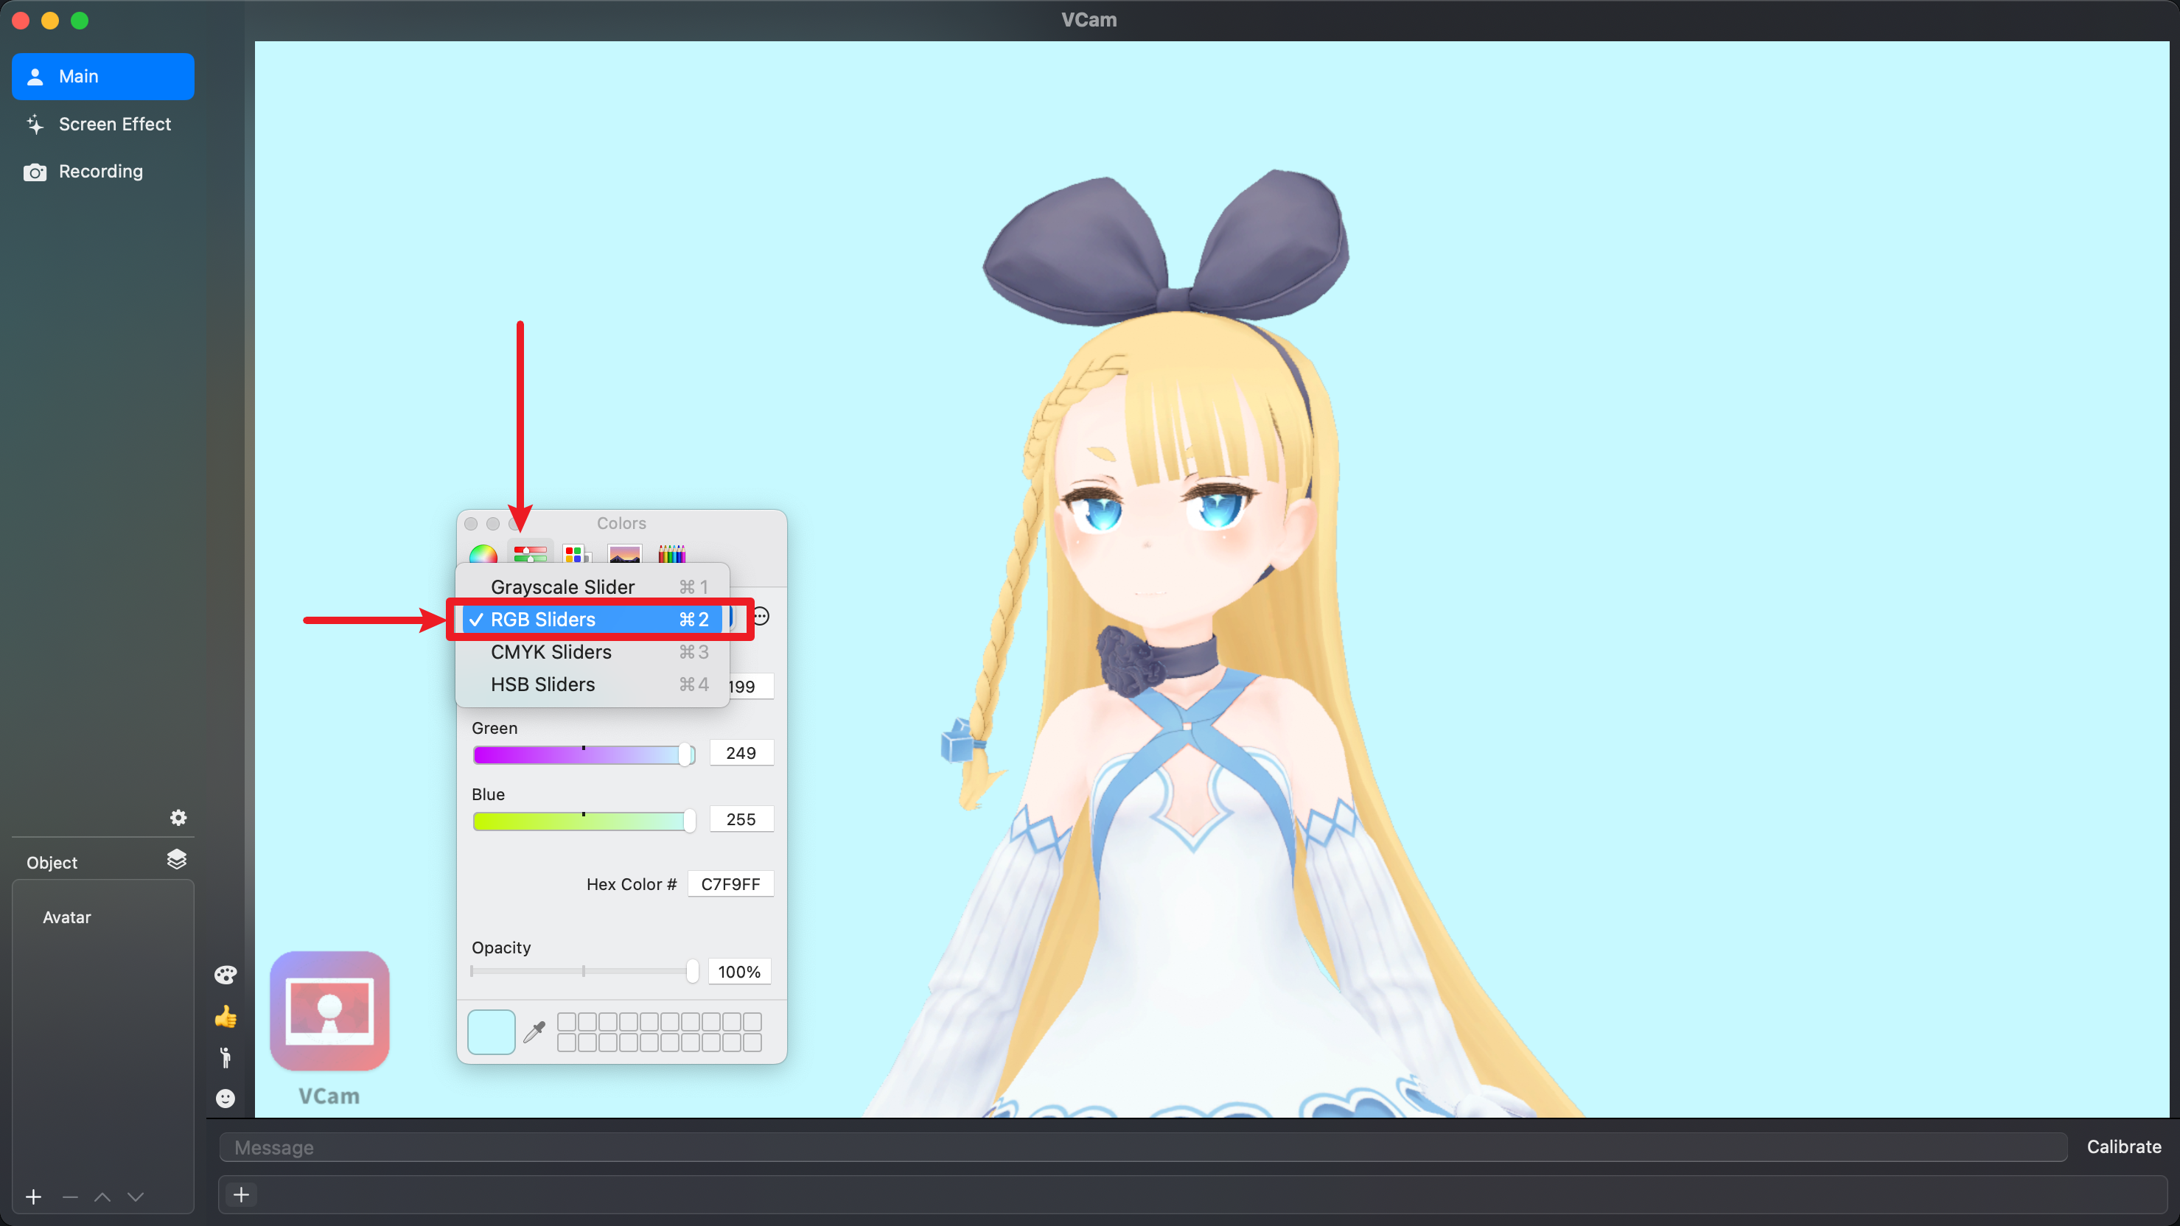2180x1226 pixels.
Task: Select the color wheel picker tab
Action: pos(483,554)
